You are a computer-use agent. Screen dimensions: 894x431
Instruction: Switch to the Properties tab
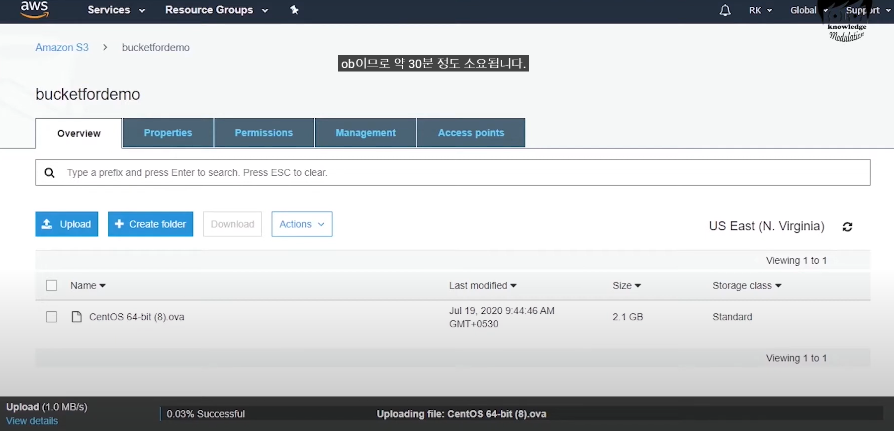[x=168, y=133]
